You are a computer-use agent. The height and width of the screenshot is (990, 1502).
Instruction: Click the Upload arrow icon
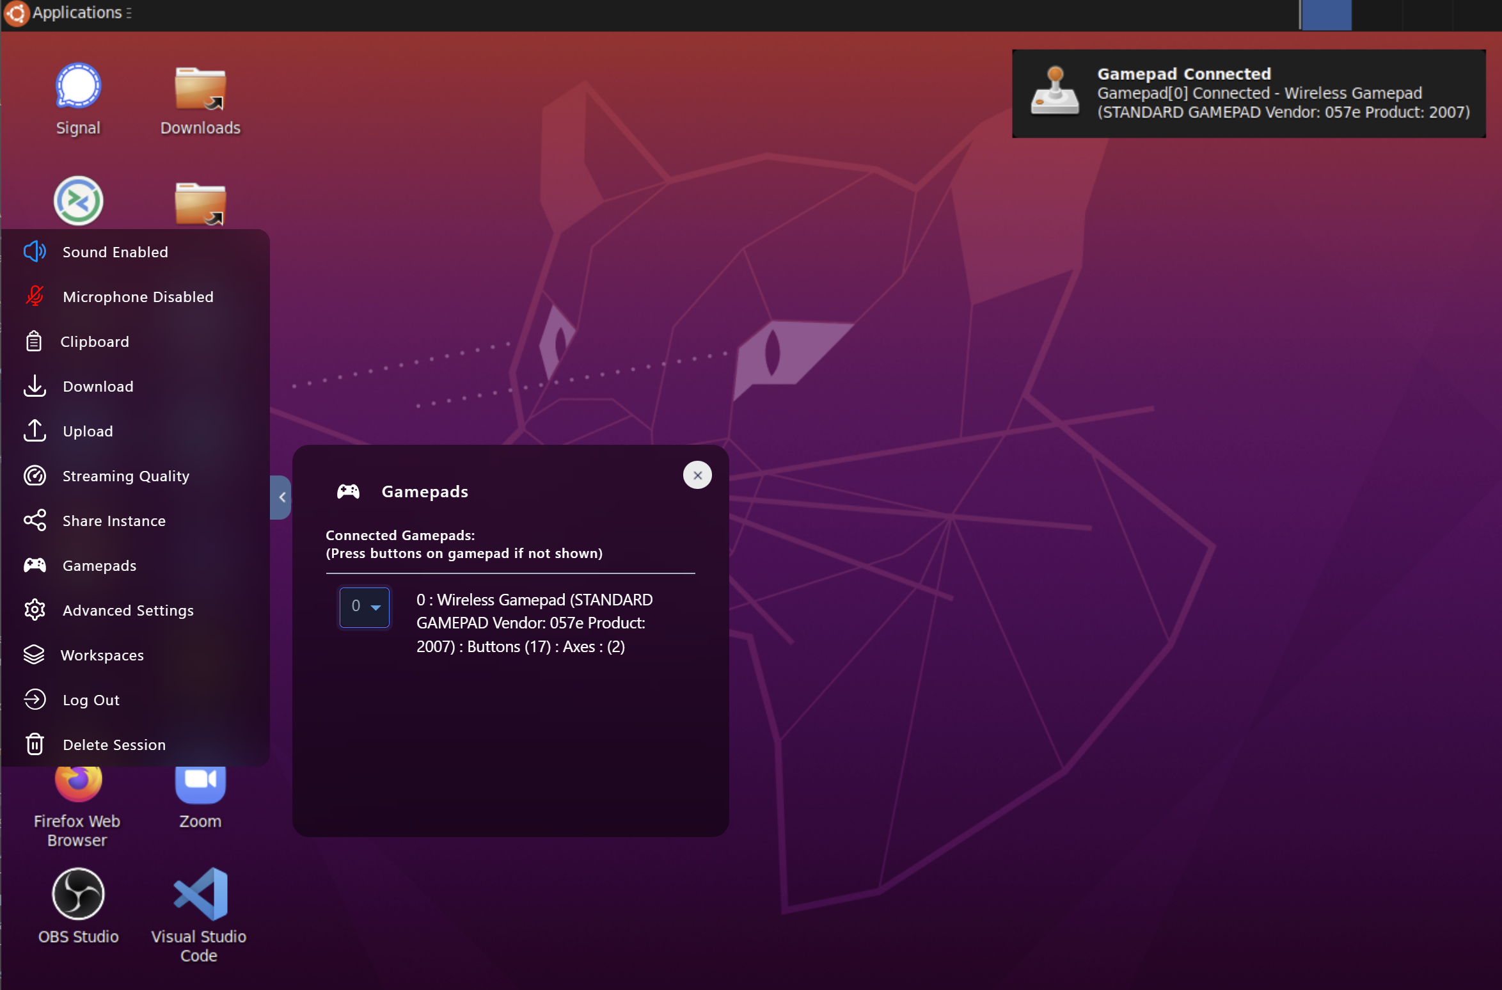35,431
